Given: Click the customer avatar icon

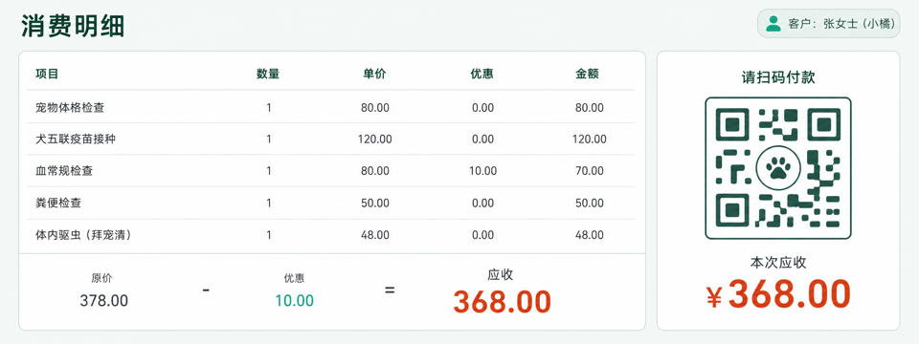Looking at the screenshot, I should point(773,23).
